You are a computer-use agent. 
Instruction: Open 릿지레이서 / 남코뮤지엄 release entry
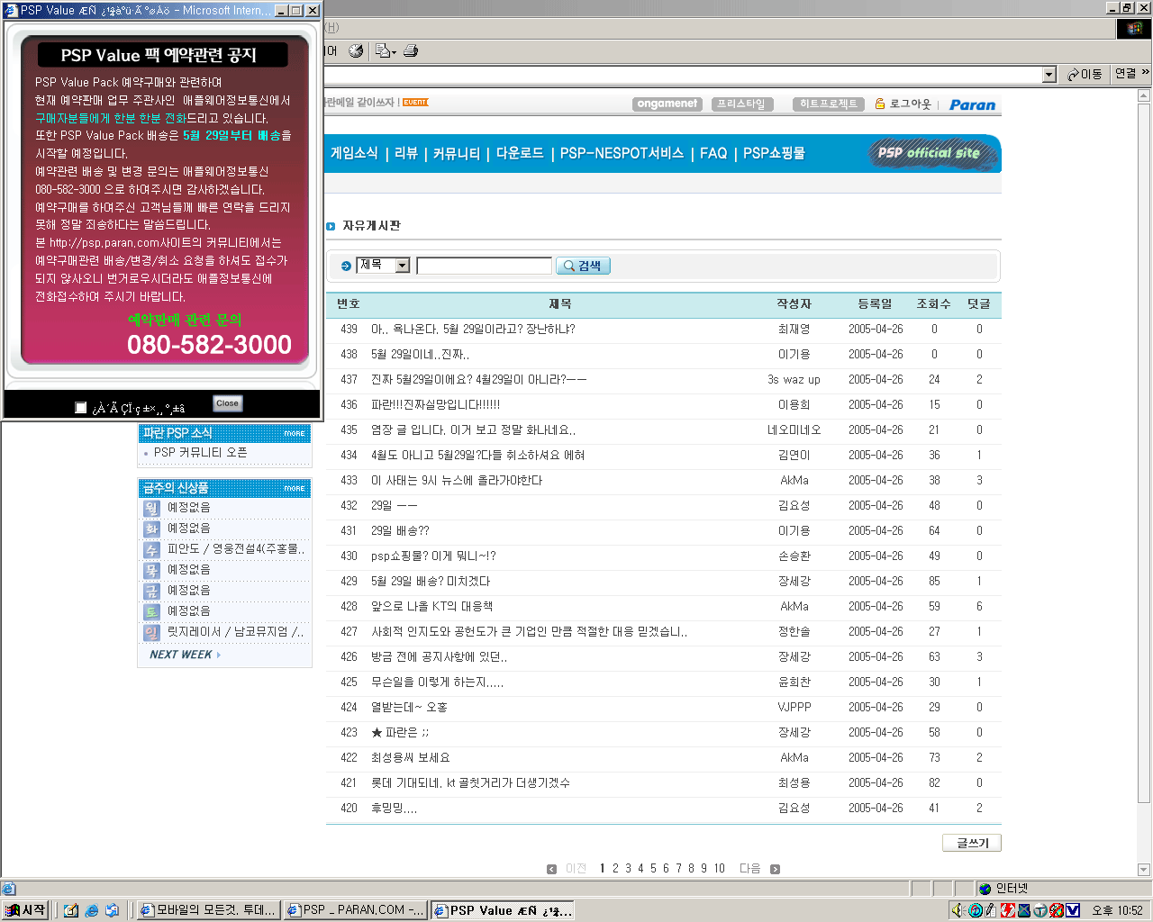(235, 632)
